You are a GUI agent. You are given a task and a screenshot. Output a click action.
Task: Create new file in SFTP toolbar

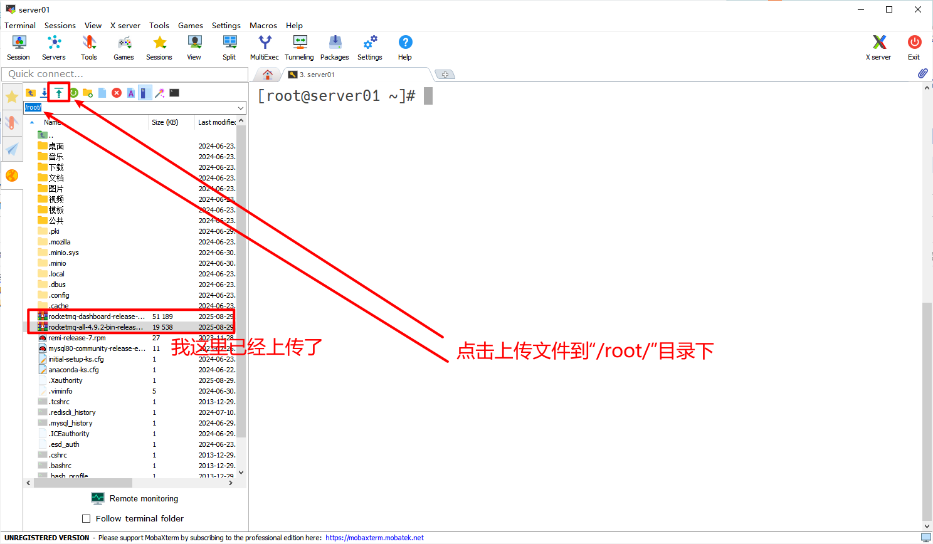102,93
